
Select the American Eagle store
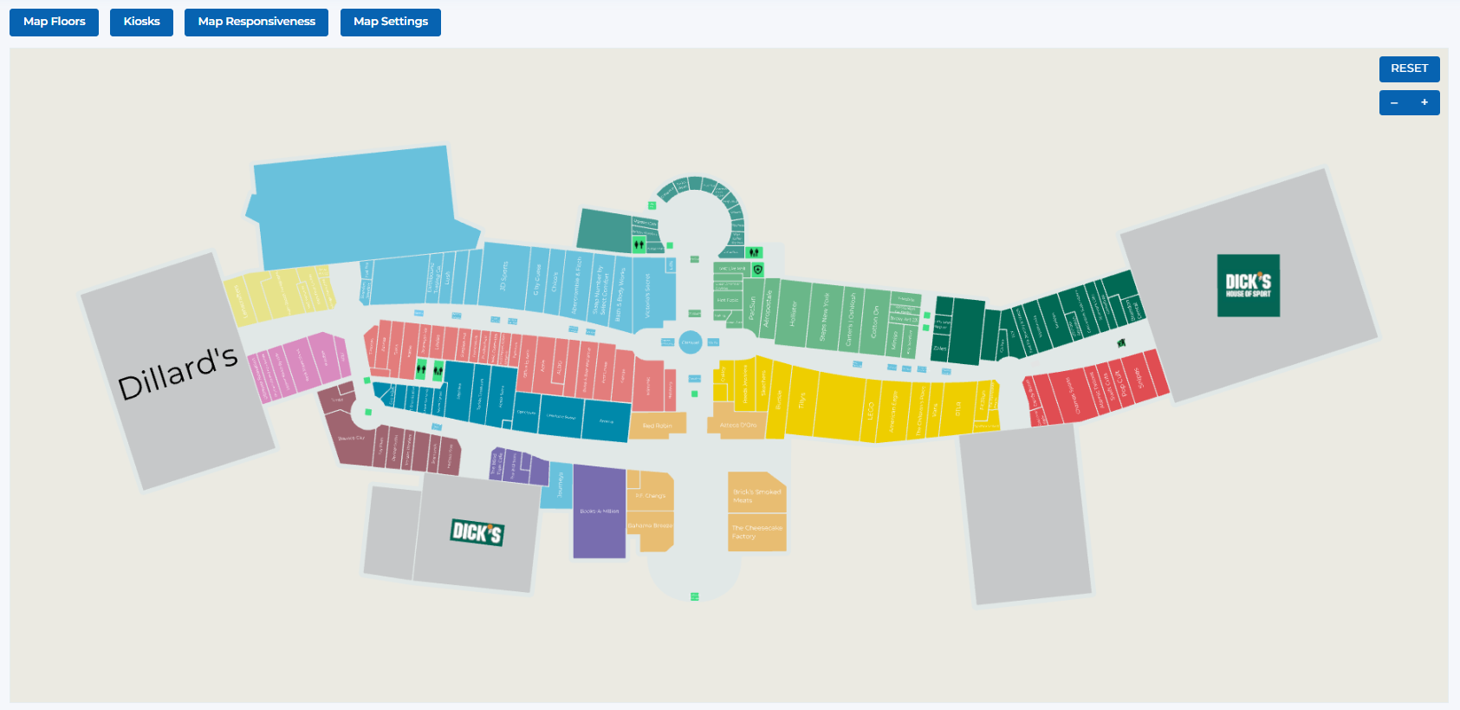coord(893,411)
